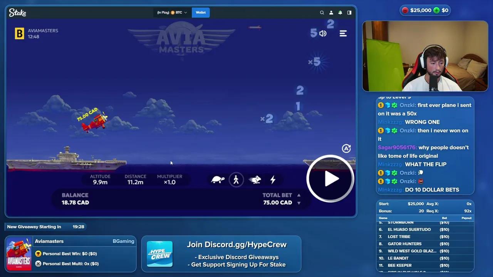Click the ×5 multiplier bonus in sky
Screen dimensions: 493x277
pyautogui.click(x=314, y=62)
